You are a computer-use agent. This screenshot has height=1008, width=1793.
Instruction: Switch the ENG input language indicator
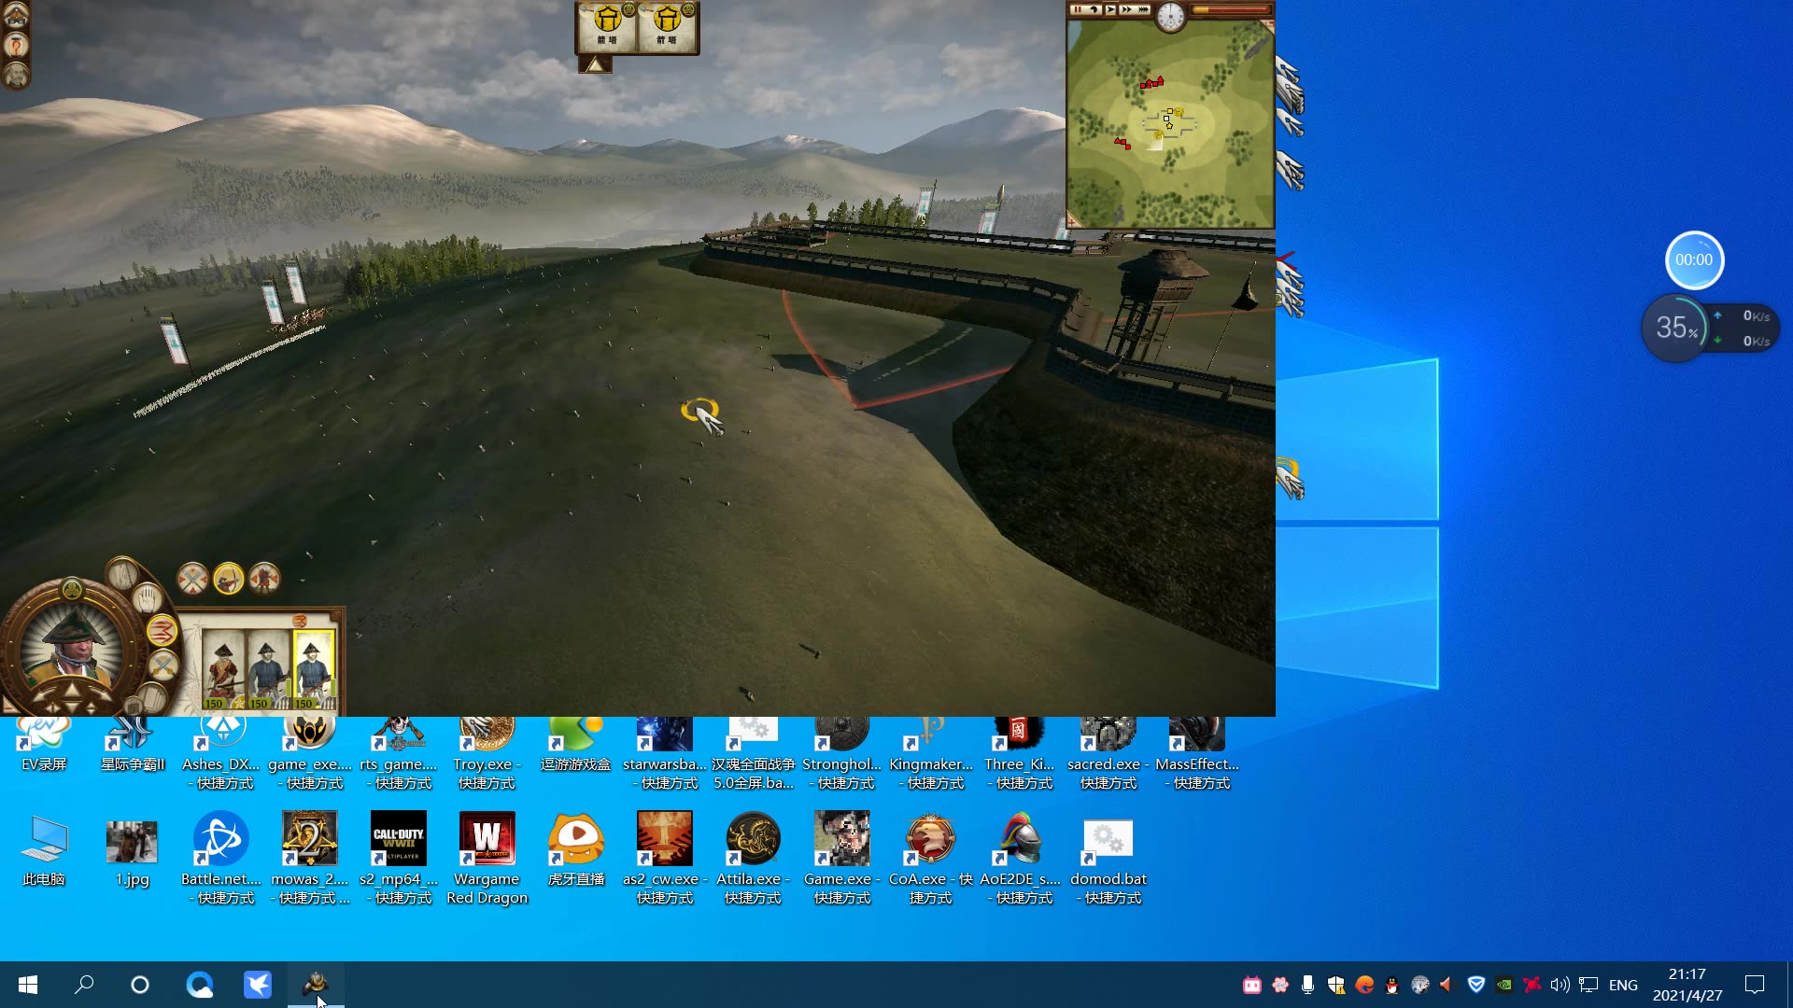point(1623,985)
